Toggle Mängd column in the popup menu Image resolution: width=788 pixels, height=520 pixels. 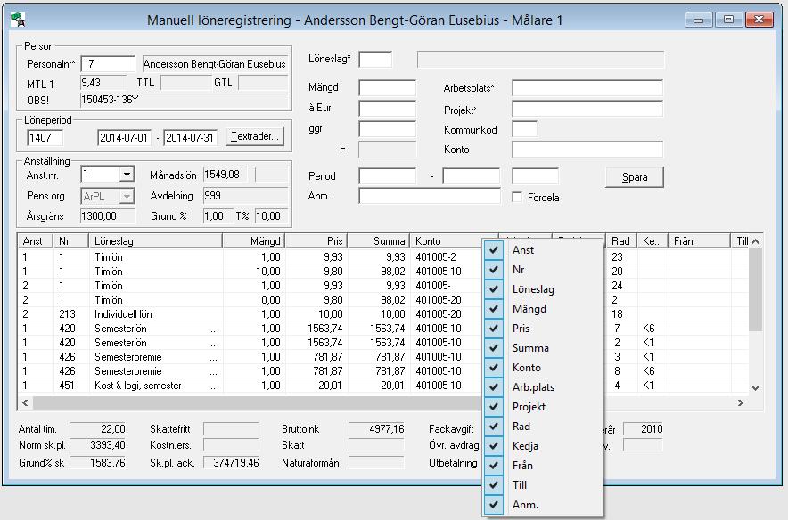pos(542,309)
